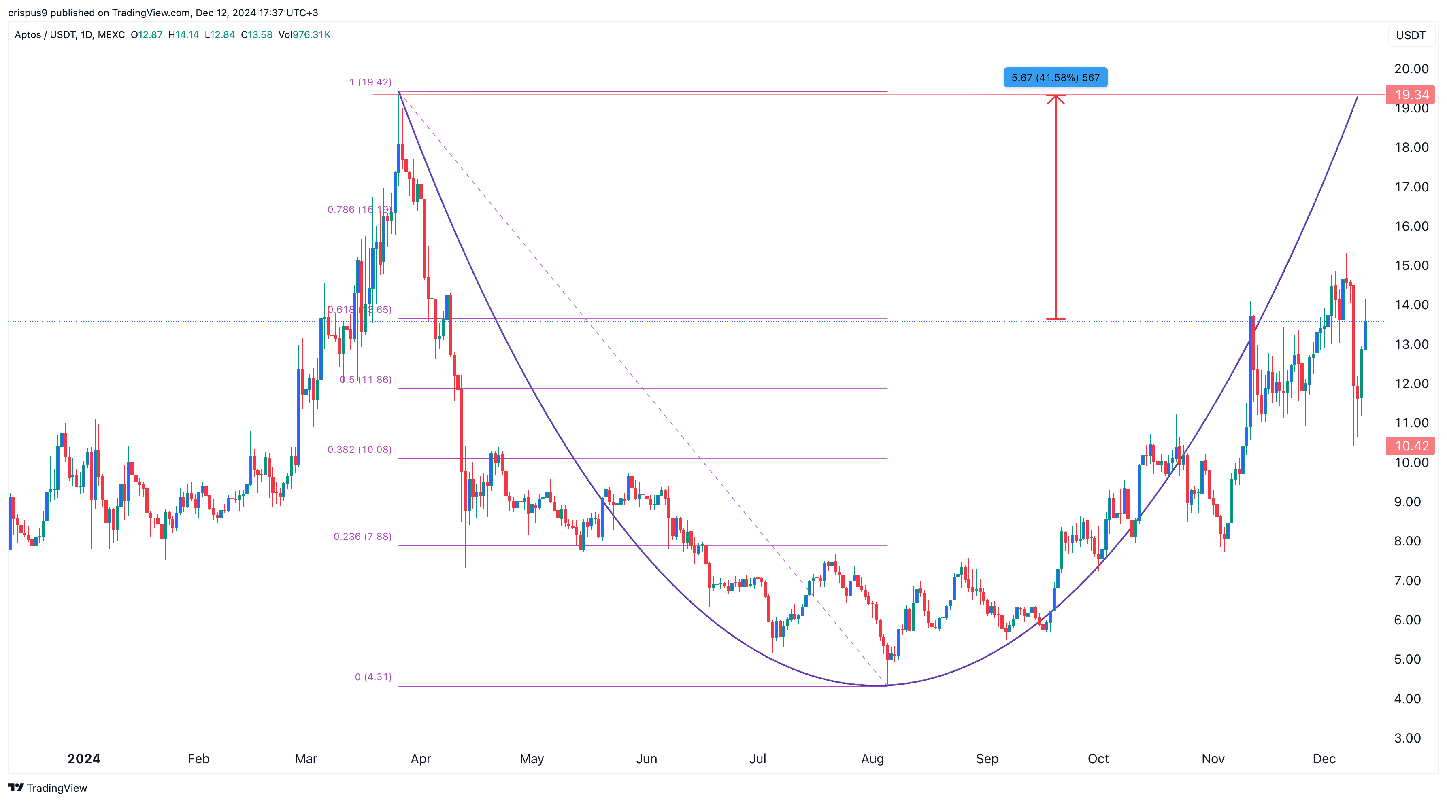The width and height of the screenshot is (1447, 802).
Task: Click the 12.00 price scale value
Action: pos(1411,384)
